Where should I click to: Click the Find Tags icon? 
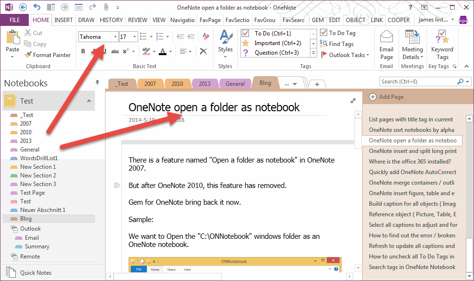(324, 44)
